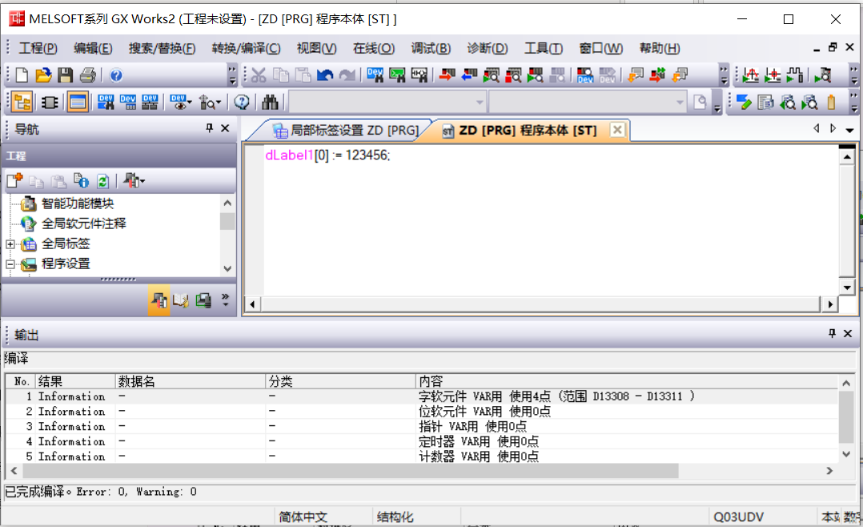Click the Write to PLC icon
The height and width of the screenshot is (527, 863).
447,75
